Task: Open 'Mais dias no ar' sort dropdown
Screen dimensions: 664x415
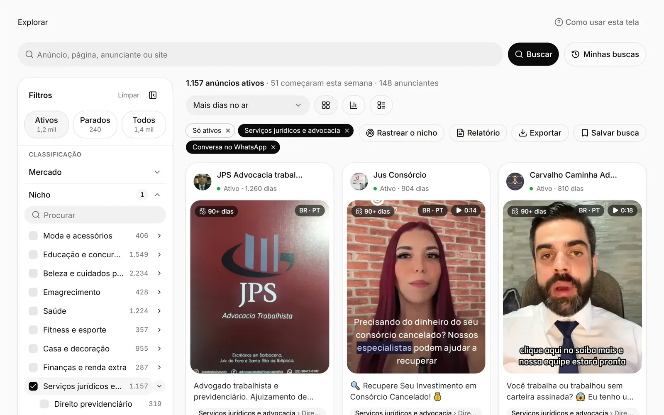Action: 247,105
